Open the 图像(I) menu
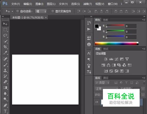Image resolution: width=147 pixels, height=114 pixels. 39,4
